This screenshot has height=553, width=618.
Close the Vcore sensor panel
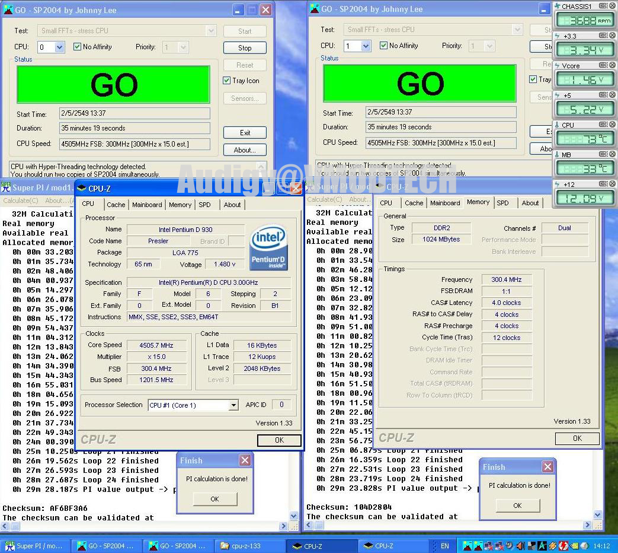612,65
